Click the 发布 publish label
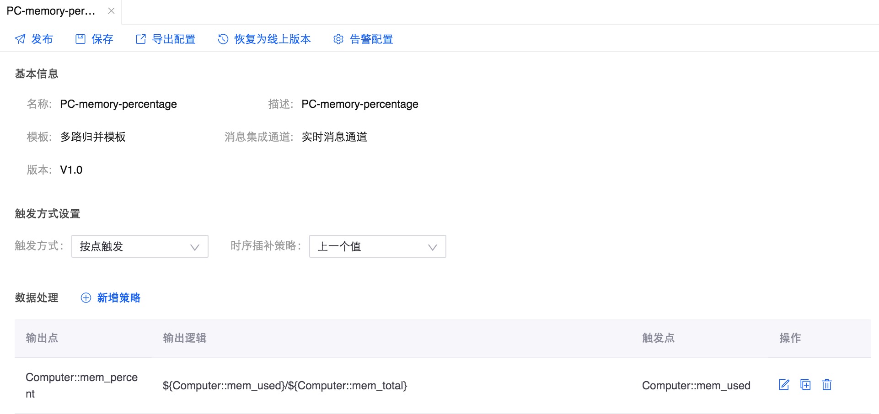The width and height of the screenshot is (879, 414). click(x=42, y=39)
